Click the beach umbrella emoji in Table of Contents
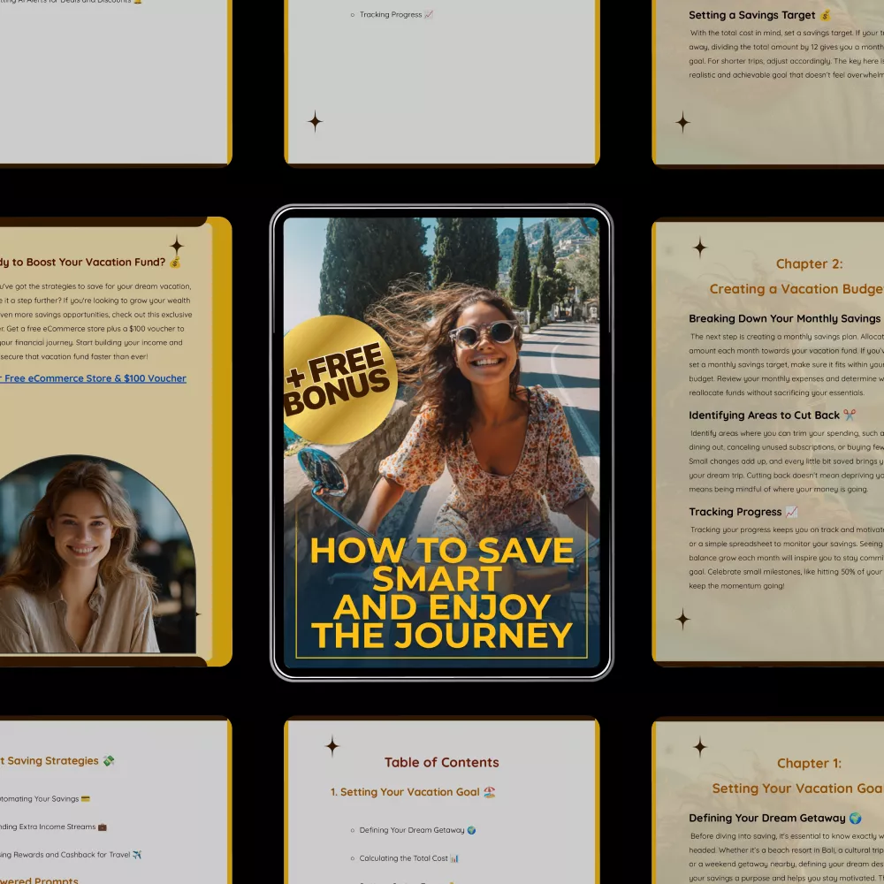Viewport: 884px width, 884px height. tap(490, 792)
